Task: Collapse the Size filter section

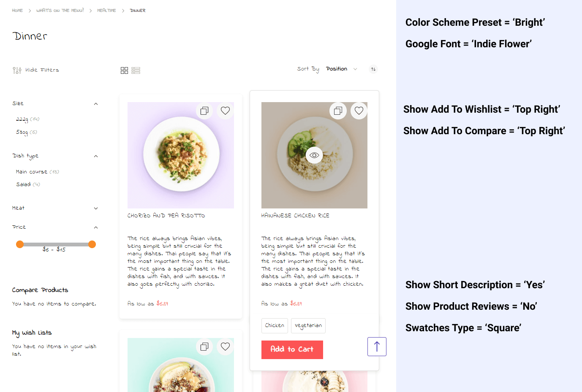Action: tap(96, 104)
